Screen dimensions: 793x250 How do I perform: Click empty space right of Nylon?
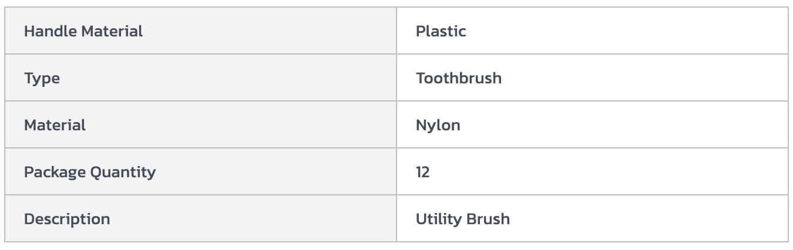pyautogui.click(x=617, y=125)
